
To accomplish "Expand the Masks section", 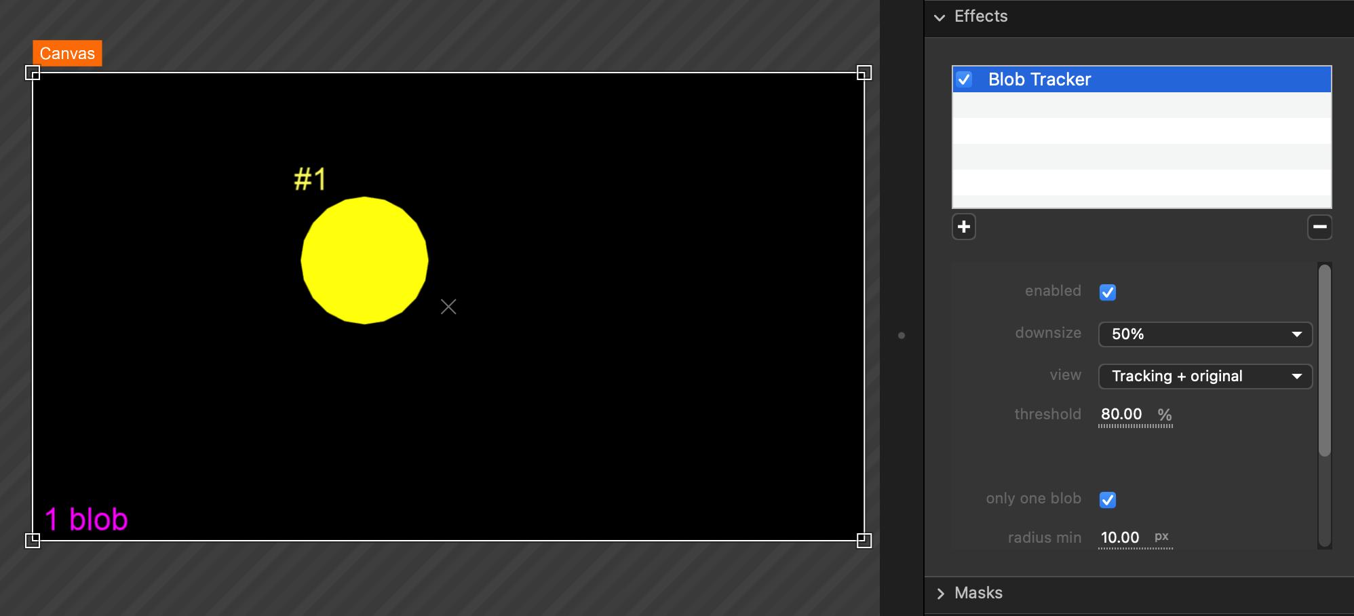I will click(x=940, y=594).
